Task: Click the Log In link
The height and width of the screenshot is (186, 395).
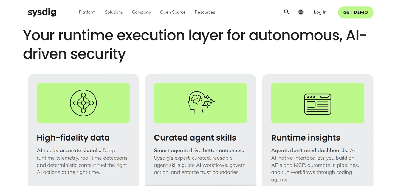Action: click(320, 12)
